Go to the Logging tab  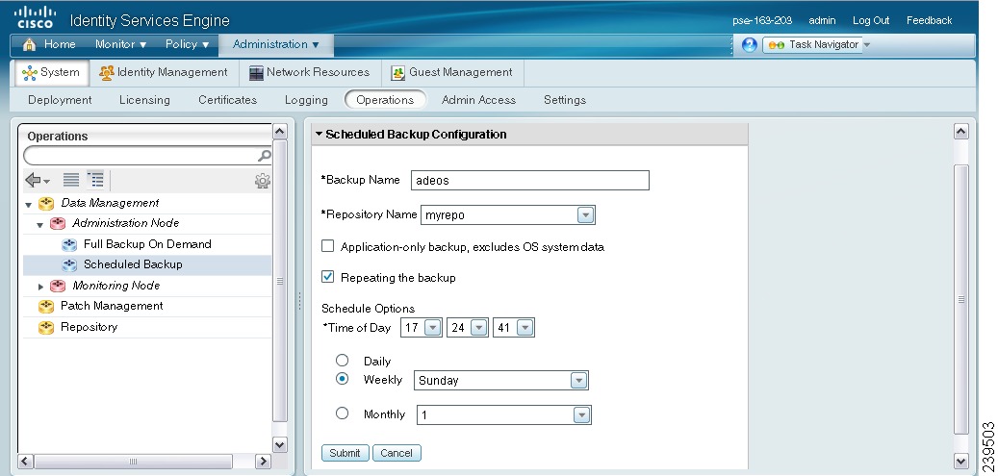(306, 100)
